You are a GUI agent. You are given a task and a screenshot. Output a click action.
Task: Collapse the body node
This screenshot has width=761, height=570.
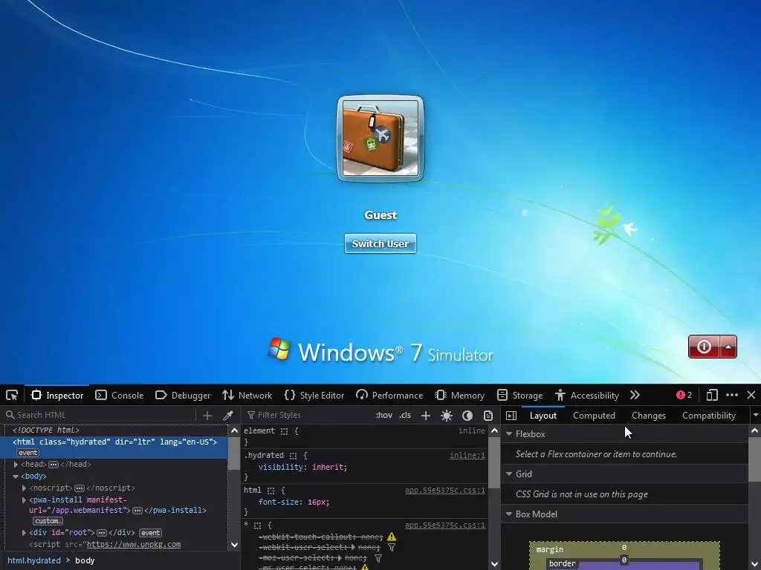16,476
